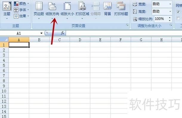The image size is (182, 118).
Task: Select row 12 header
Action: (4, 101)
